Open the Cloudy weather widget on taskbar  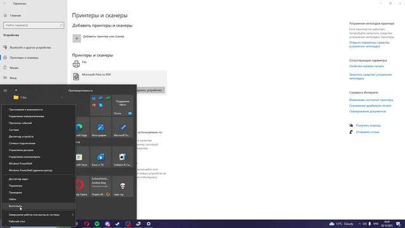coord(341,224)
